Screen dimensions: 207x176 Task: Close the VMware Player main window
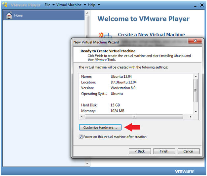(x=202, y=5)
